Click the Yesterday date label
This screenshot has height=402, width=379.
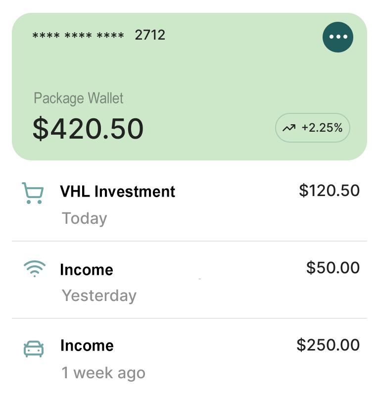point(99,296)
